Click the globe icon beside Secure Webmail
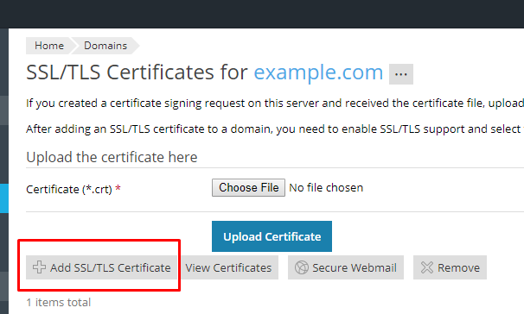The width and height of the screenshot is (524, 314). (x=302, y=267)
